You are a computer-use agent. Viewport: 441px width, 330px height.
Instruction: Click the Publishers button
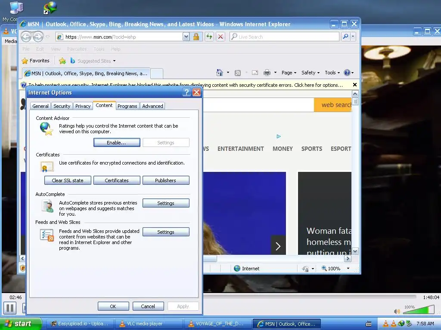pos(166,180)
